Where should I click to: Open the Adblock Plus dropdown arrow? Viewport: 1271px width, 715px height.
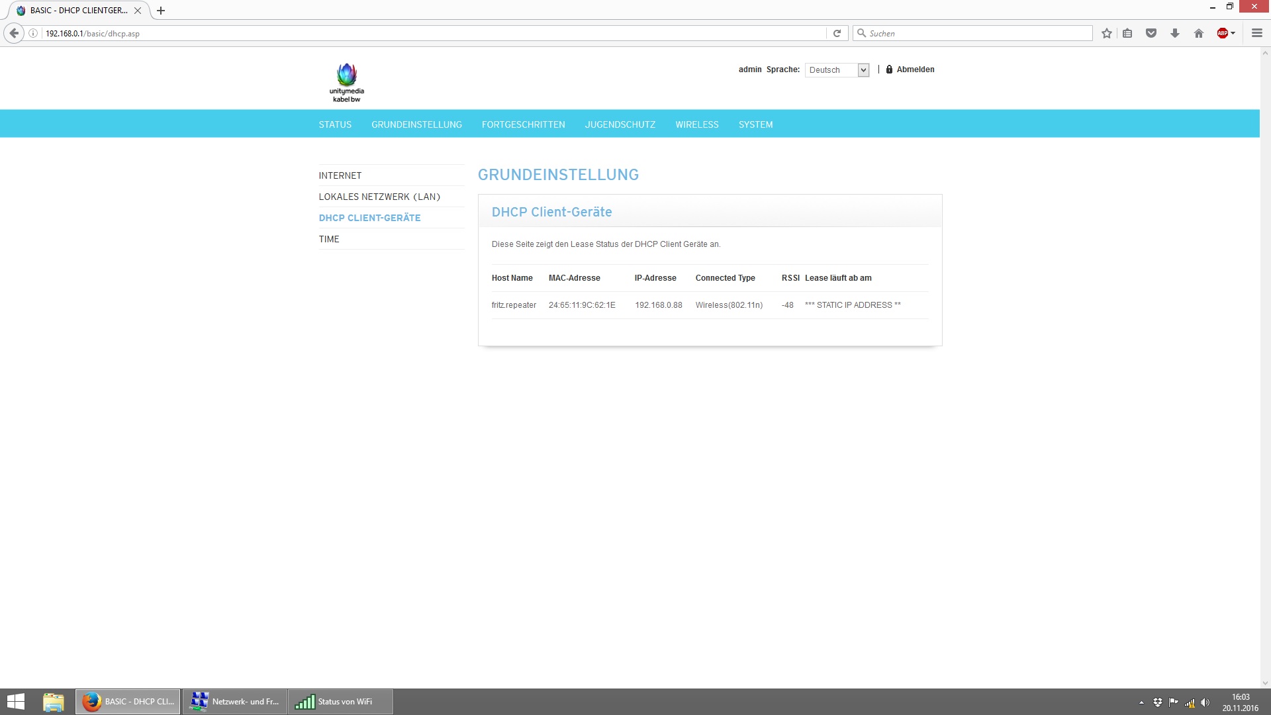(1233, 33)
